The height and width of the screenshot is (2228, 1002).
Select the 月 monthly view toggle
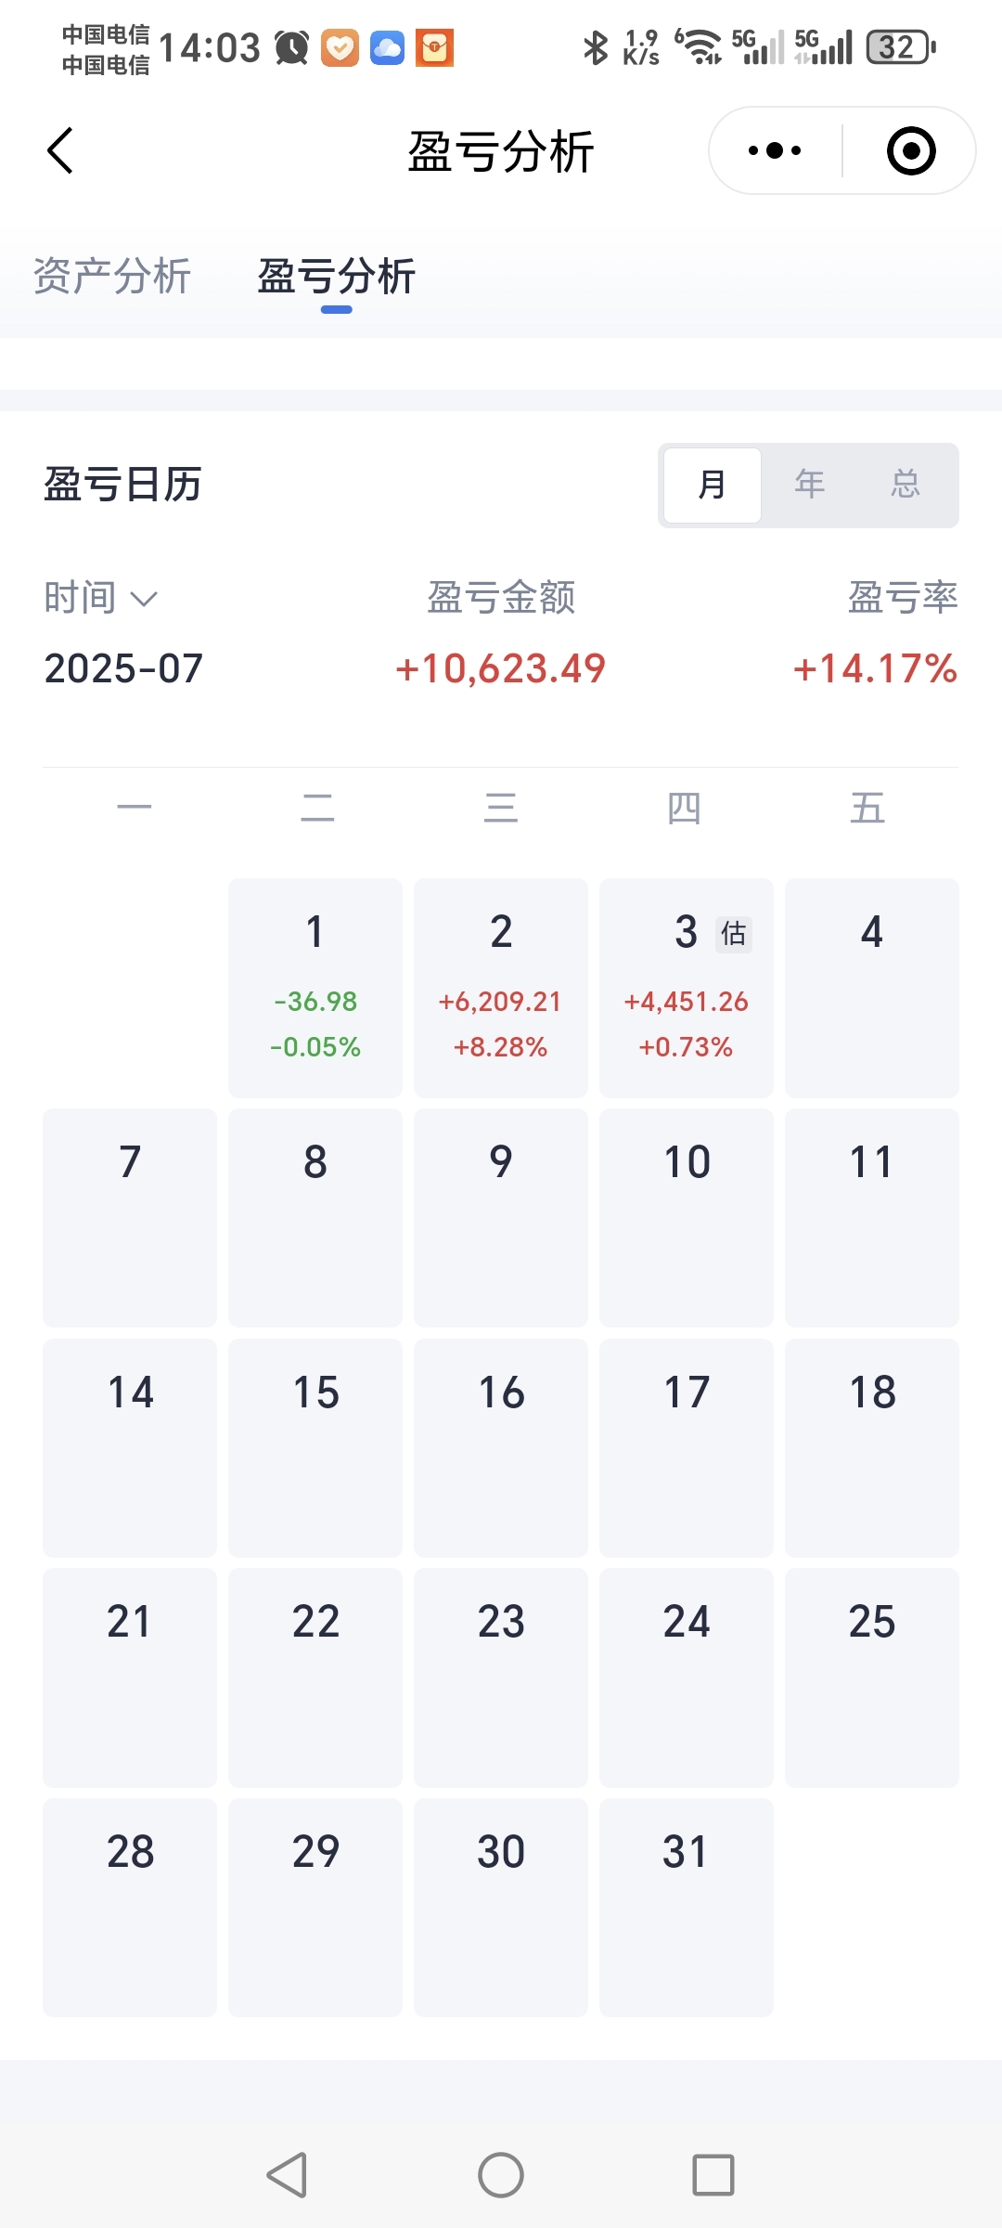[x=713, y=486]
